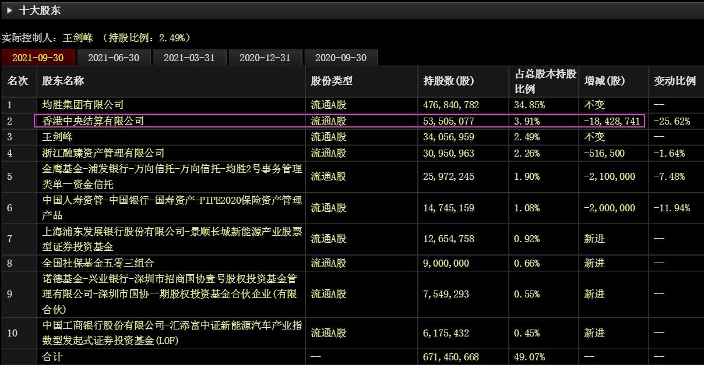This screenshot has height=365, width=704.
Task: Select 景顺长城新能源产业 fund shareholder
Action: point(172,239)
